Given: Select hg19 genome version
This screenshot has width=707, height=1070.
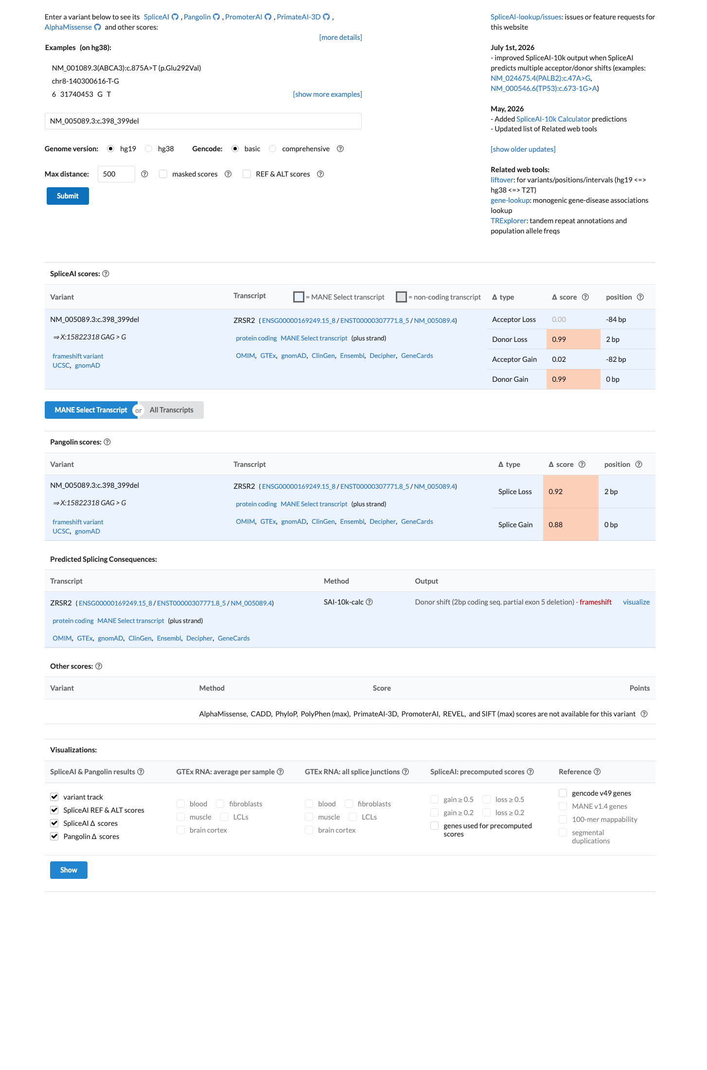Looking at the screenshot, I should click(111, 149).
